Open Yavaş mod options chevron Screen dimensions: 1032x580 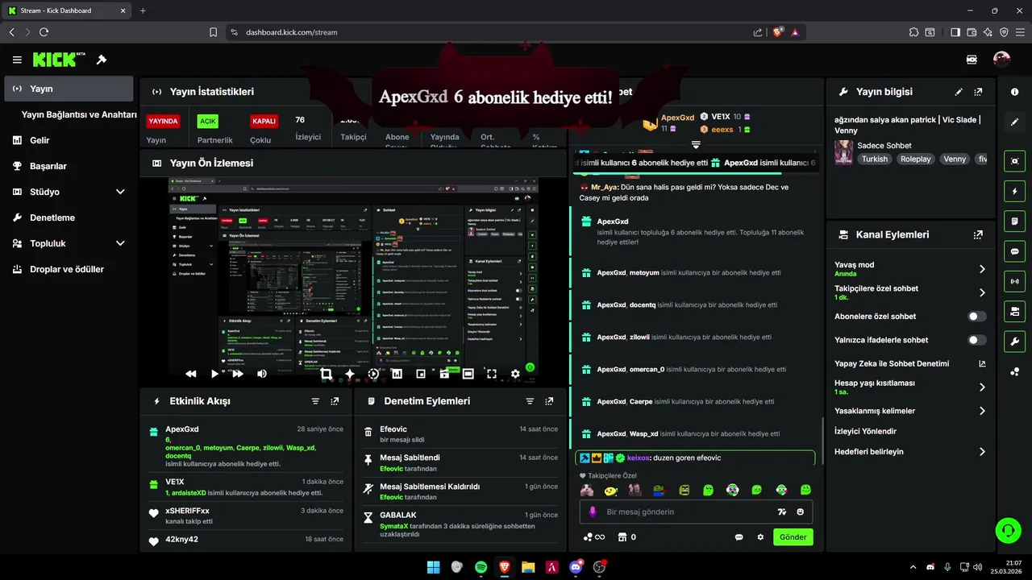pos(982,269)
